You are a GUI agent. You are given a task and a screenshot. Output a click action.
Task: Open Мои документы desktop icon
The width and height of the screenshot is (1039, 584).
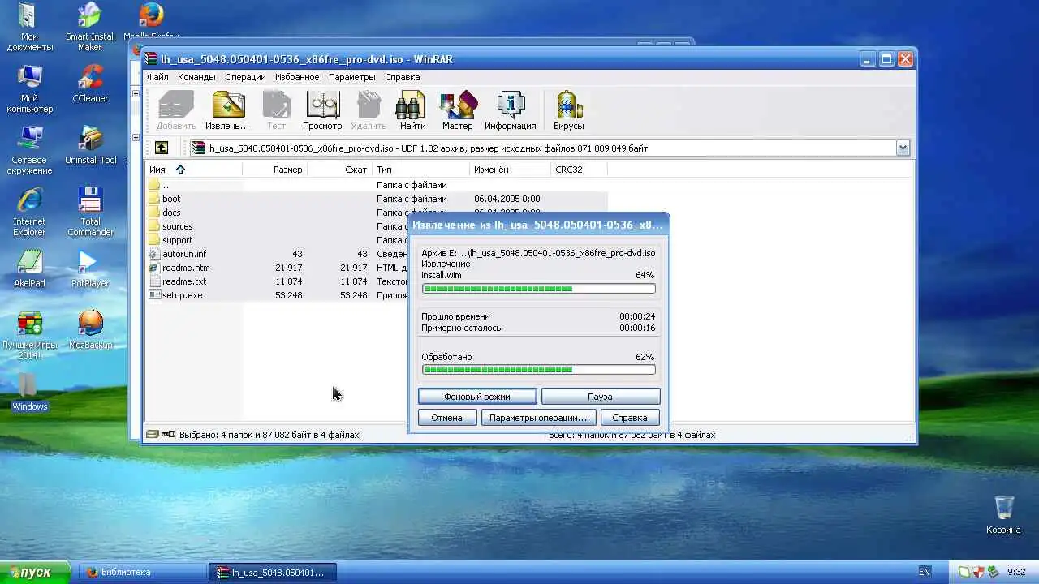(30, 27)
